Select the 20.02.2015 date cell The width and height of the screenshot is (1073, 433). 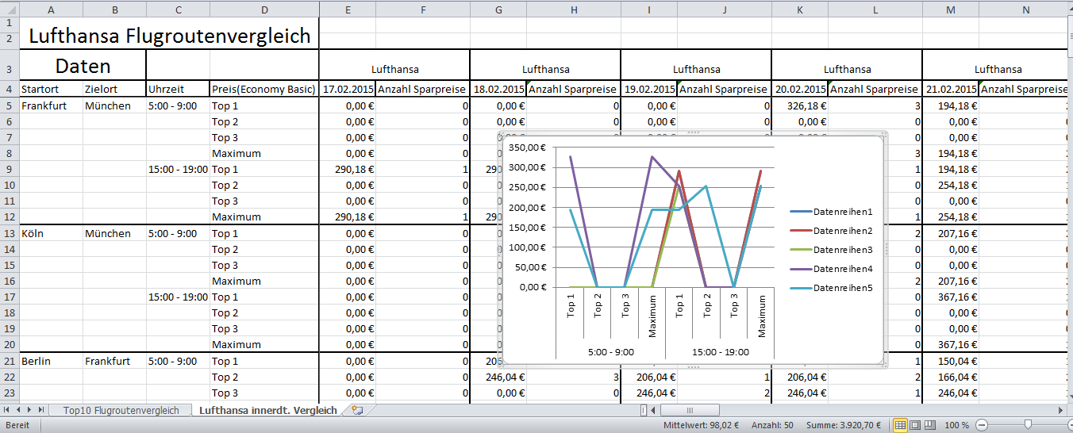800,90
